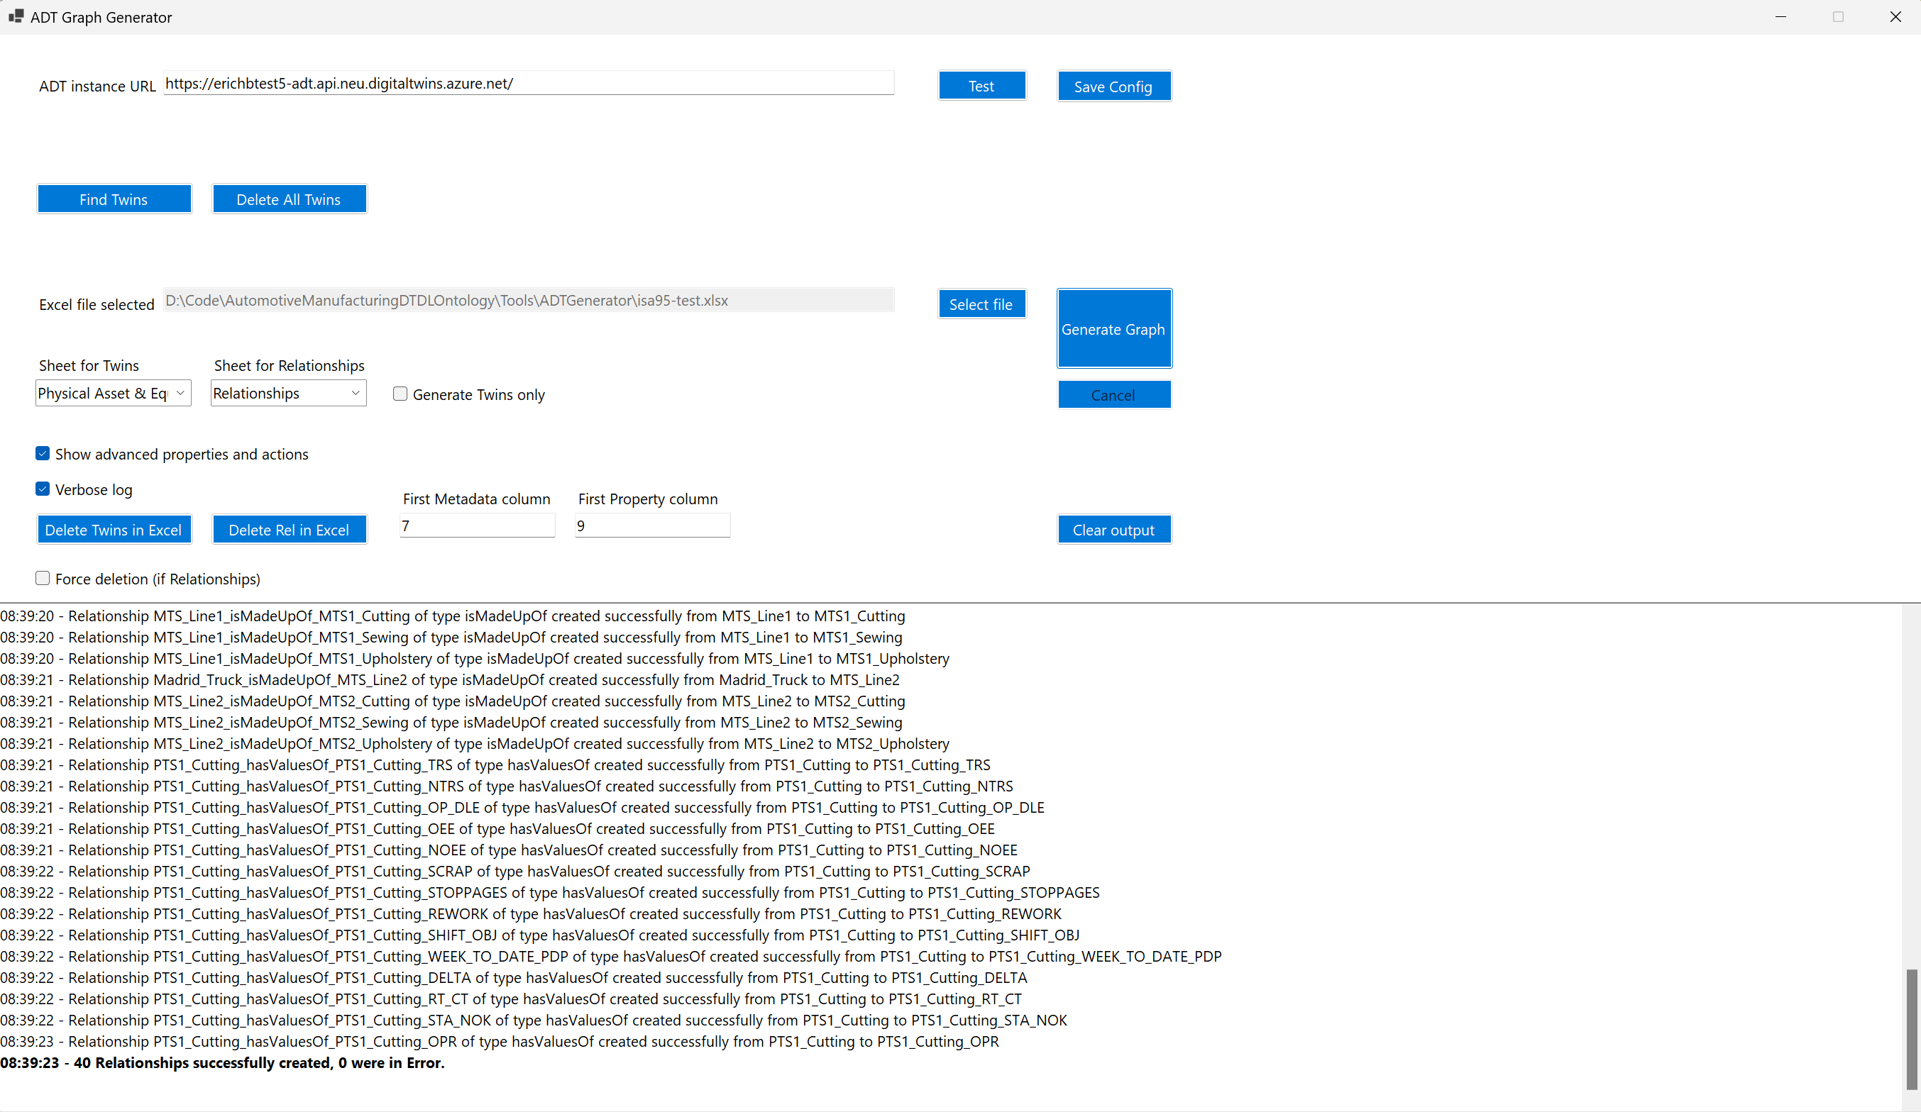Viewport: 1921px width, 1112px height.
Task: Disable the Verbose log checkbox
Action: (x=43, y=489)
